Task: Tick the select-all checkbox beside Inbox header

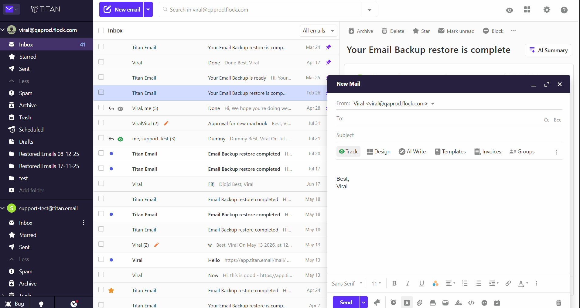Action: pos(101,31)
